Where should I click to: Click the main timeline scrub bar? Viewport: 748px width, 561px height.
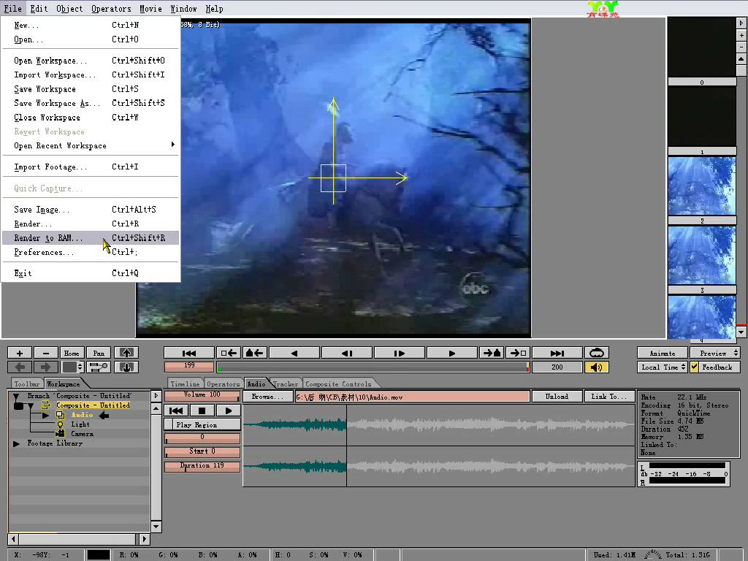[373, 367]
